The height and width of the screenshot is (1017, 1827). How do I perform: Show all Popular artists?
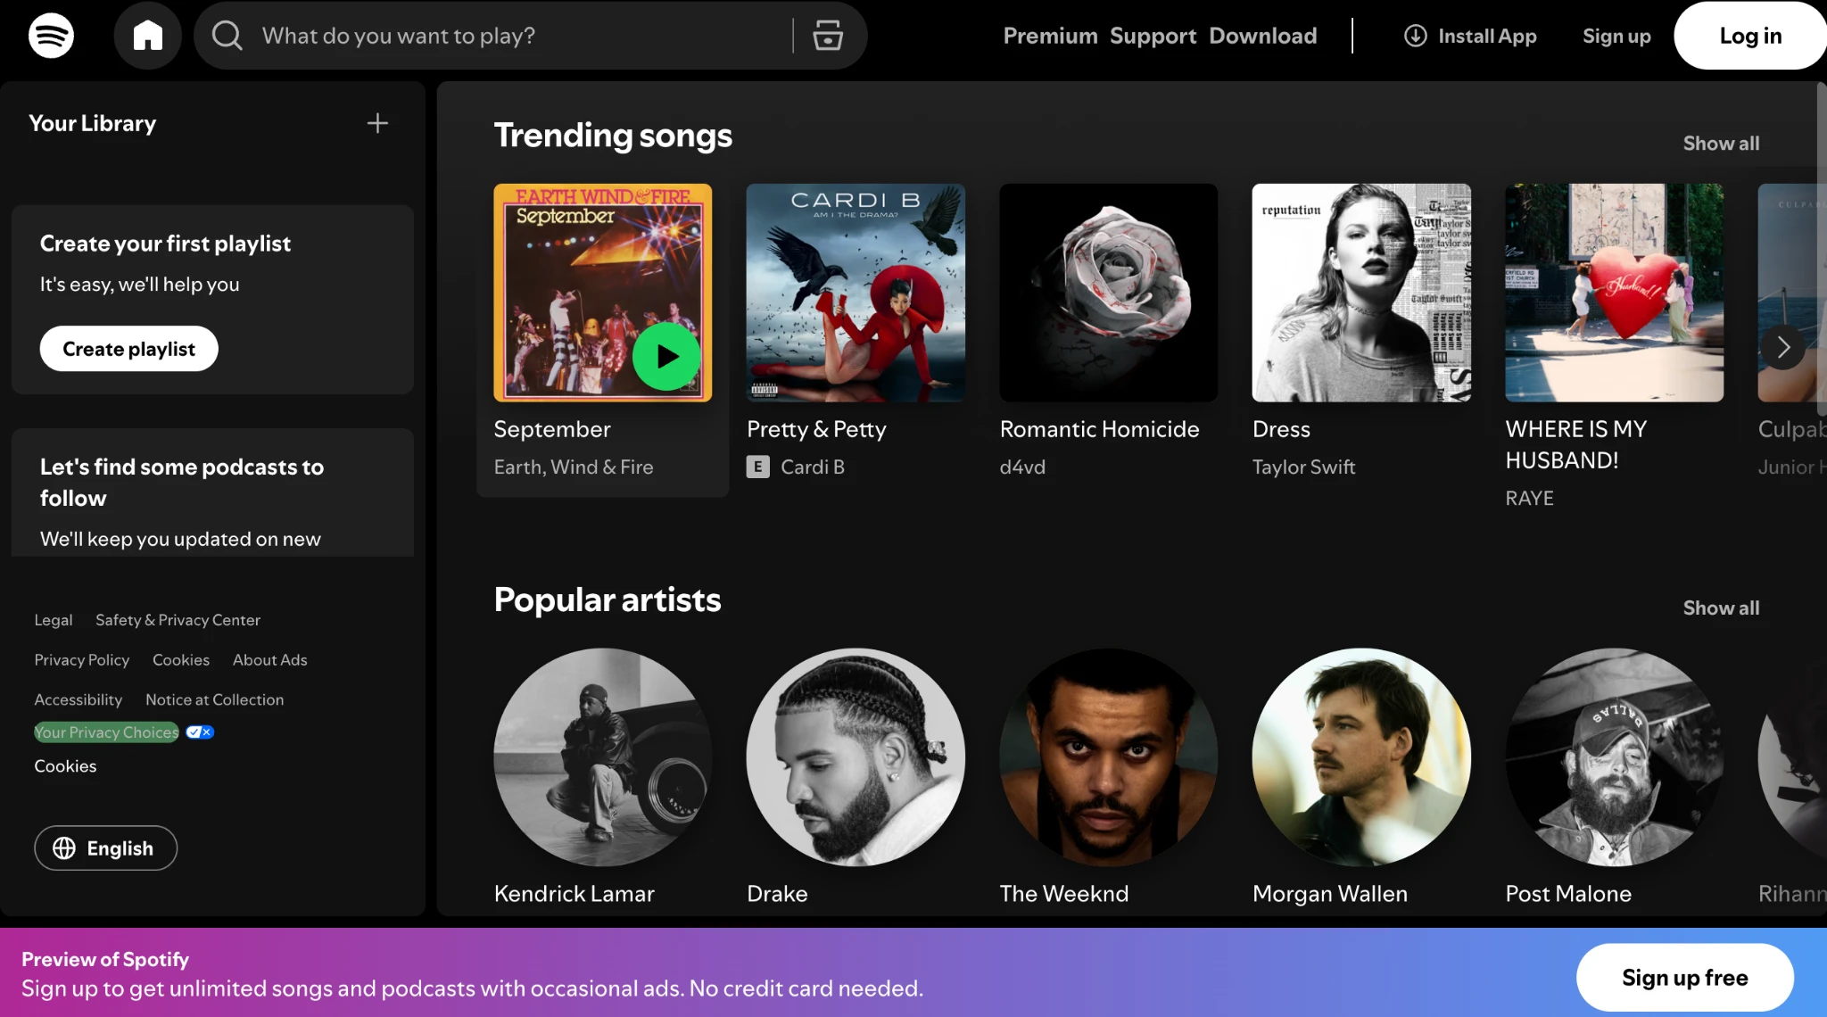(x=1720, y=608)
